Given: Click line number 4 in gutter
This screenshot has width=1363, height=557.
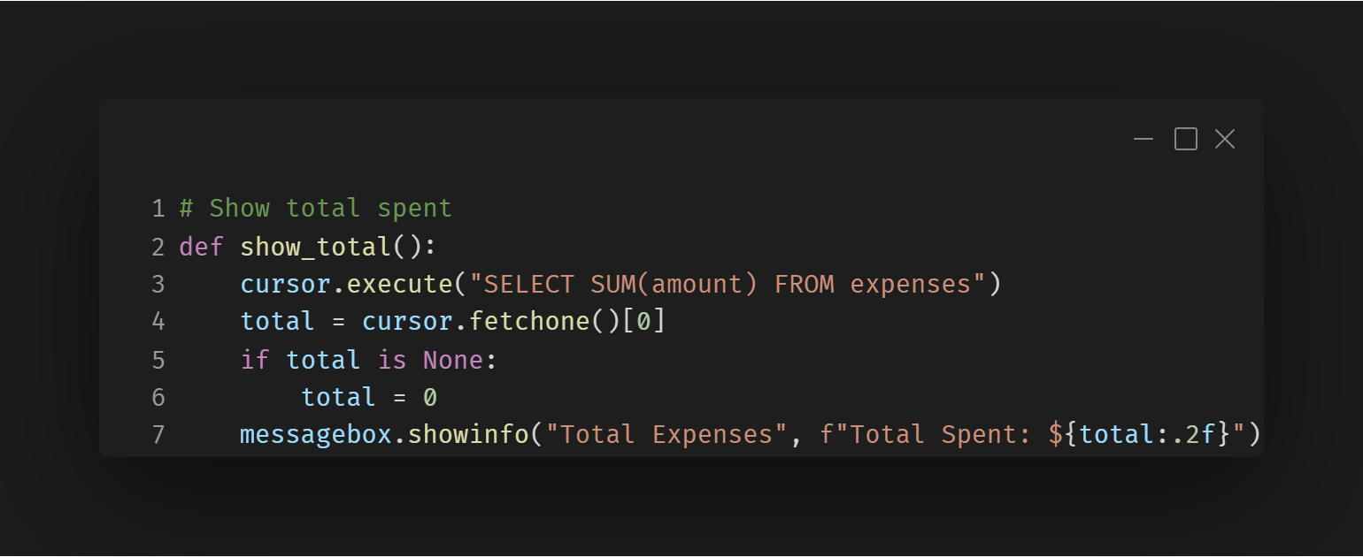Looking at the screenshot, I should pyautogui.click(x=158, y=321).
